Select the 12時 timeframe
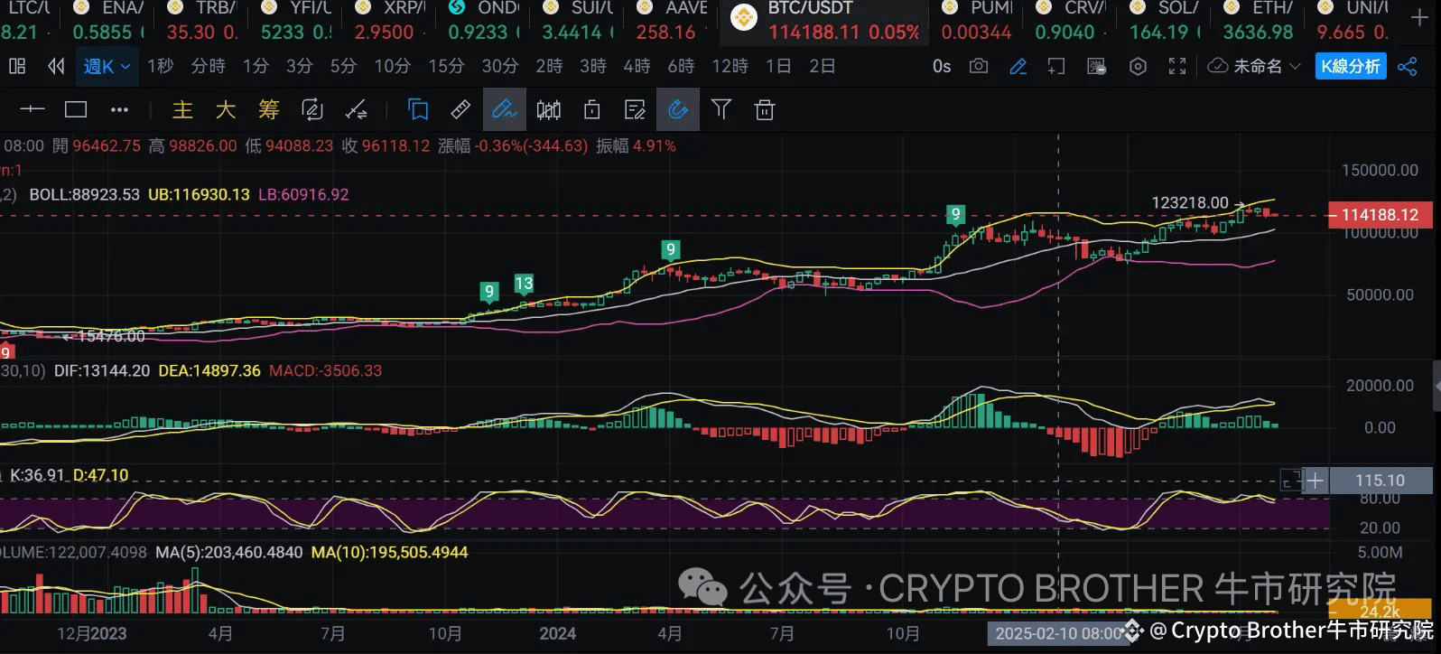This screenshot has height=654, width=1441. pos(730,66)
